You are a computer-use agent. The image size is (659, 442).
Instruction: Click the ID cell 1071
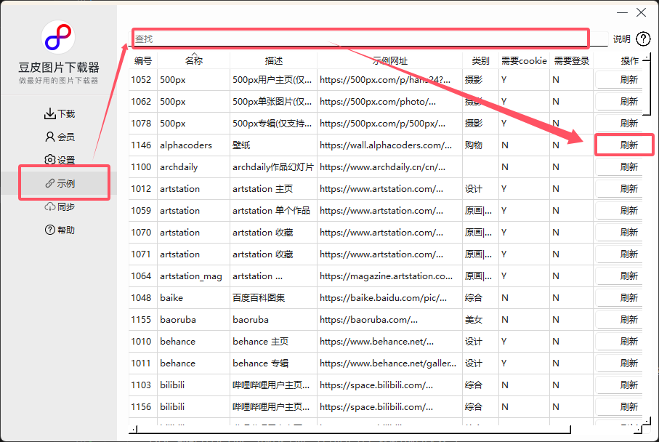pos(143,254)
